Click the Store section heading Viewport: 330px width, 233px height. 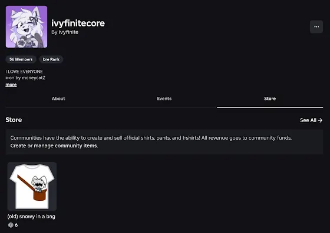coord(14,120)
